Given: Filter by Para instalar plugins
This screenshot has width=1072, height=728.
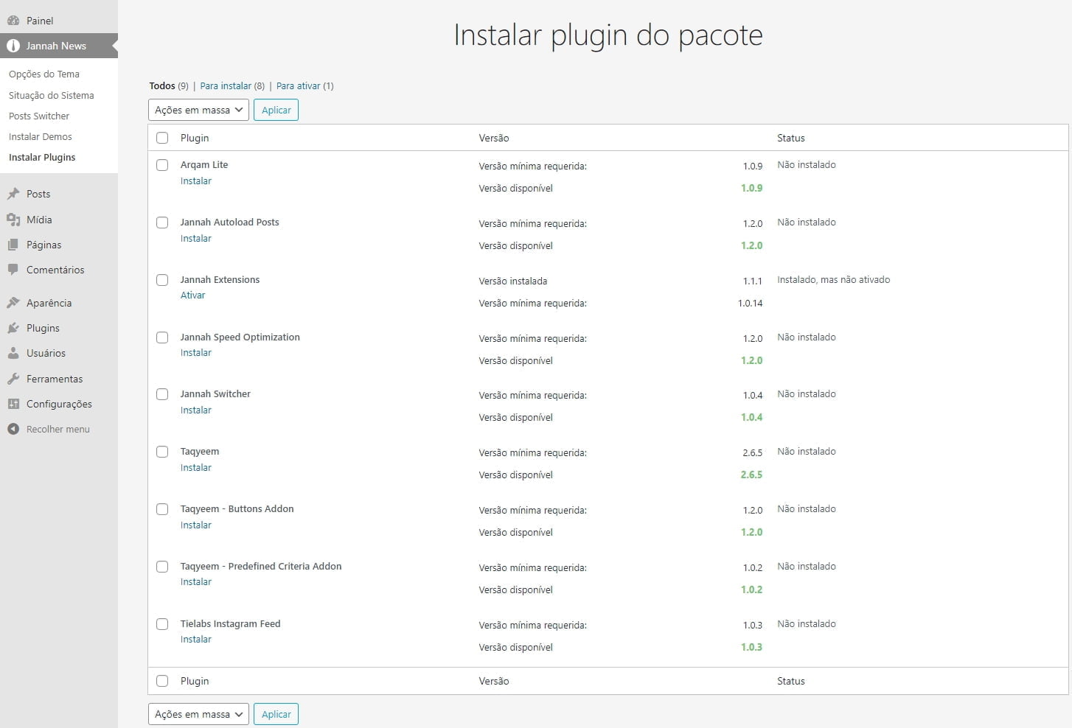Looking at the screenshot, I should tap(226, 85).
